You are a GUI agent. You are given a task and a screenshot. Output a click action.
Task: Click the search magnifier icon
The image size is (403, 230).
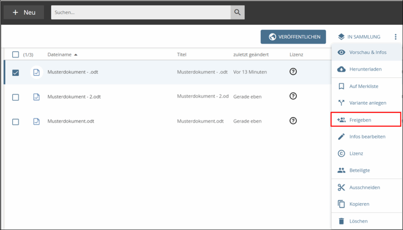(237, 12)
